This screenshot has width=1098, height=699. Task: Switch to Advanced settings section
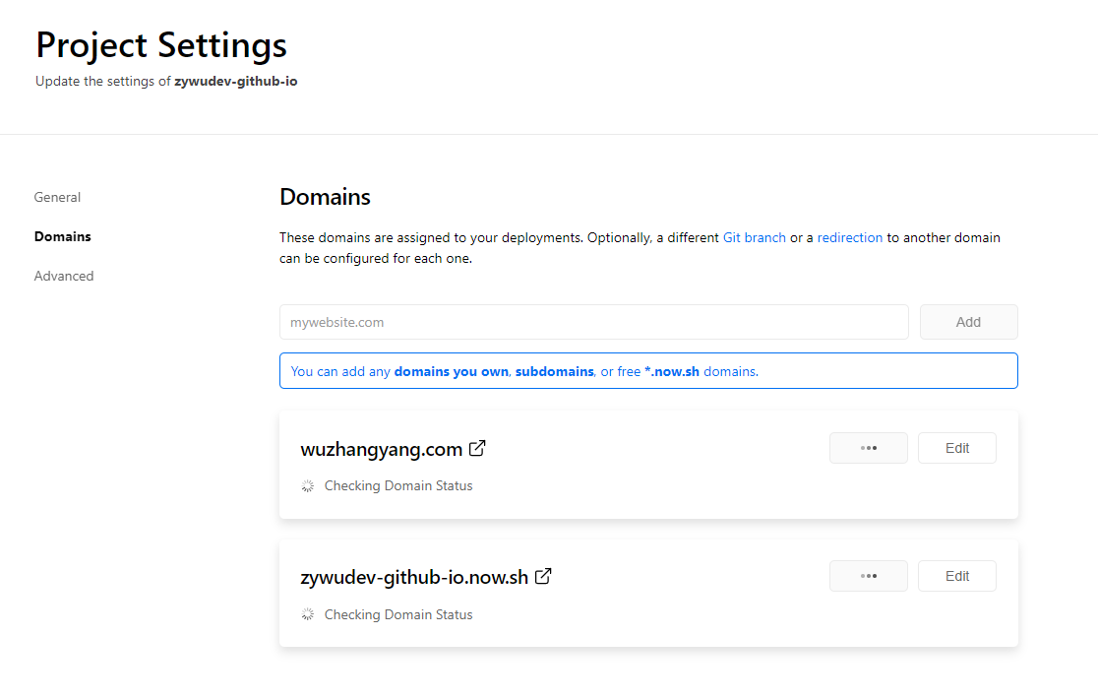click(64, 276)
